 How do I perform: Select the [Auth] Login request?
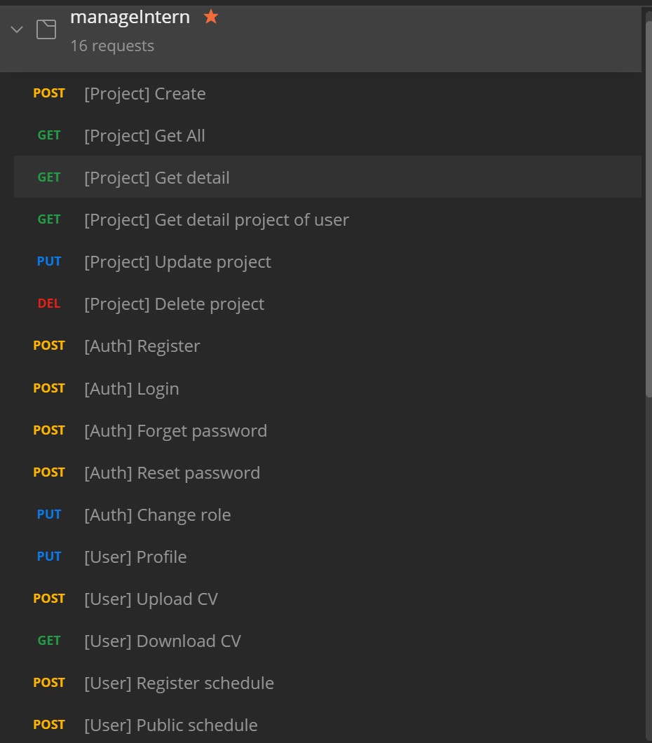pyautogui.click(x=131, y=388)
